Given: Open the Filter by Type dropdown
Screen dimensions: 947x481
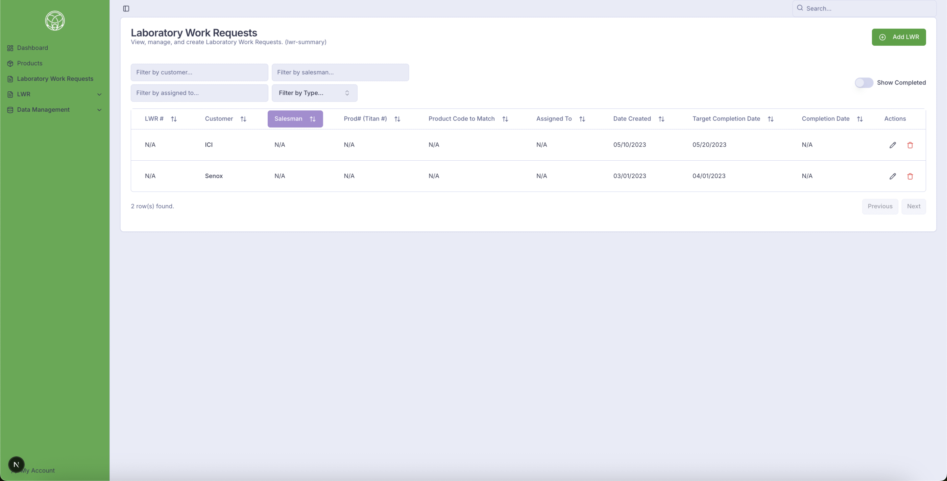Looking at the screenshot, I should [x=314, y=93].
